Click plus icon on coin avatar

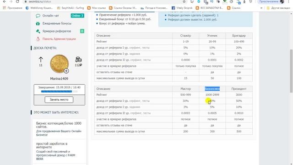click(66, 71)
